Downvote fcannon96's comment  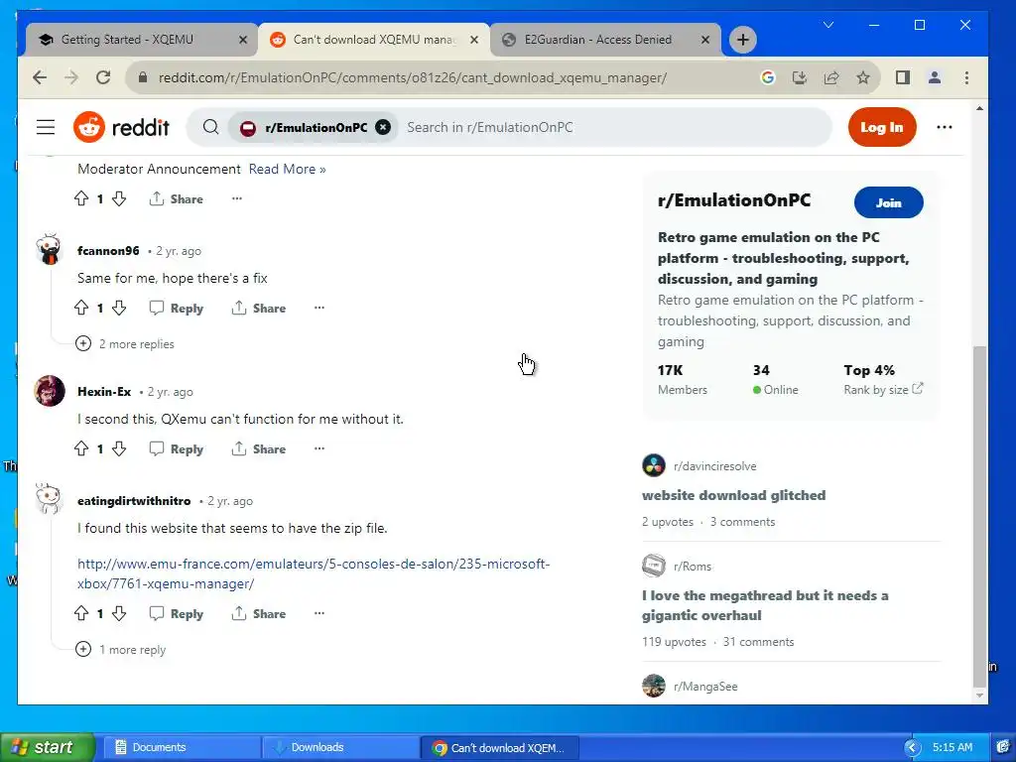tap(119, 308)
